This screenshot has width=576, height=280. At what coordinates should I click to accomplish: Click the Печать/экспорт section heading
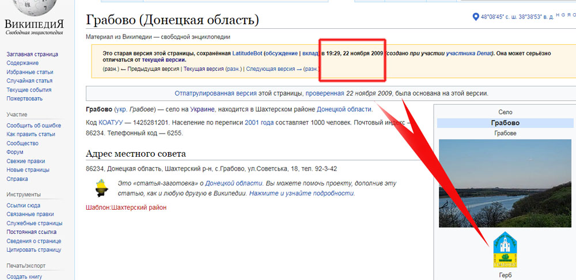[26, 266]
